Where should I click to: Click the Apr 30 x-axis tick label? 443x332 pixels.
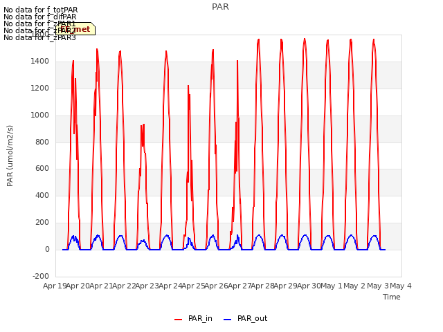pyautogui.click(x=309, y=286)
